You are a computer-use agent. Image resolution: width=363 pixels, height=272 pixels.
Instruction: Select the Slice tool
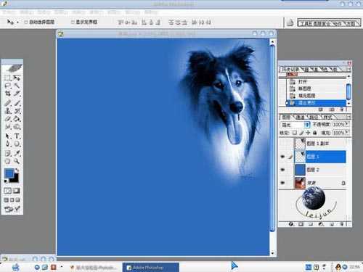pyautogui.click(x=17, y=94)
